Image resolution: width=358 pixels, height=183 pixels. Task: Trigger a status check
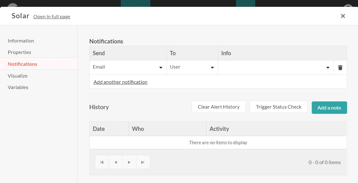point(279,107)
